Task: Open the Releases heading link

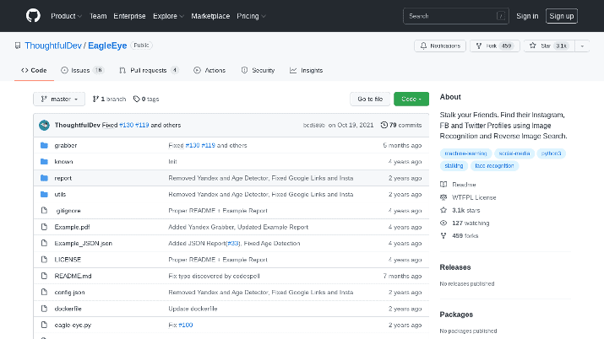Action: click(x=455, y=267)
